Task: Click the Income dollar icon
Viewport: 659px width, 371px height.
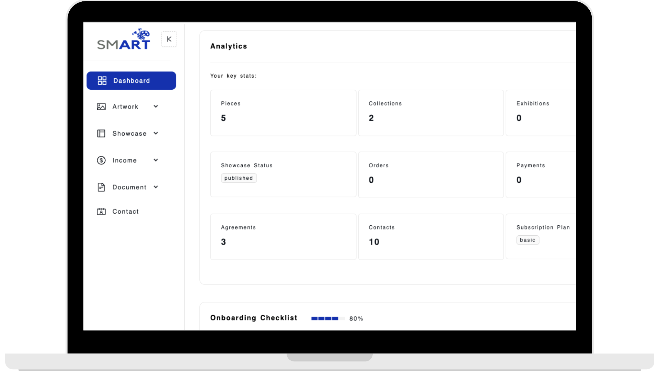Action: (101, 160)
